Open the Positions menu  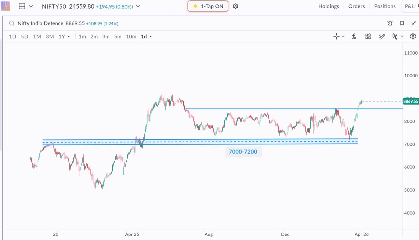(384, 6)
